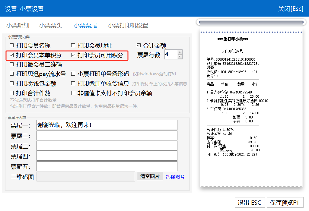Image resolution: width=309 pixels, height=211 pixels.
Task: Enable 非储值卡支付不打印会员余额 option
Action: point(73,93)
